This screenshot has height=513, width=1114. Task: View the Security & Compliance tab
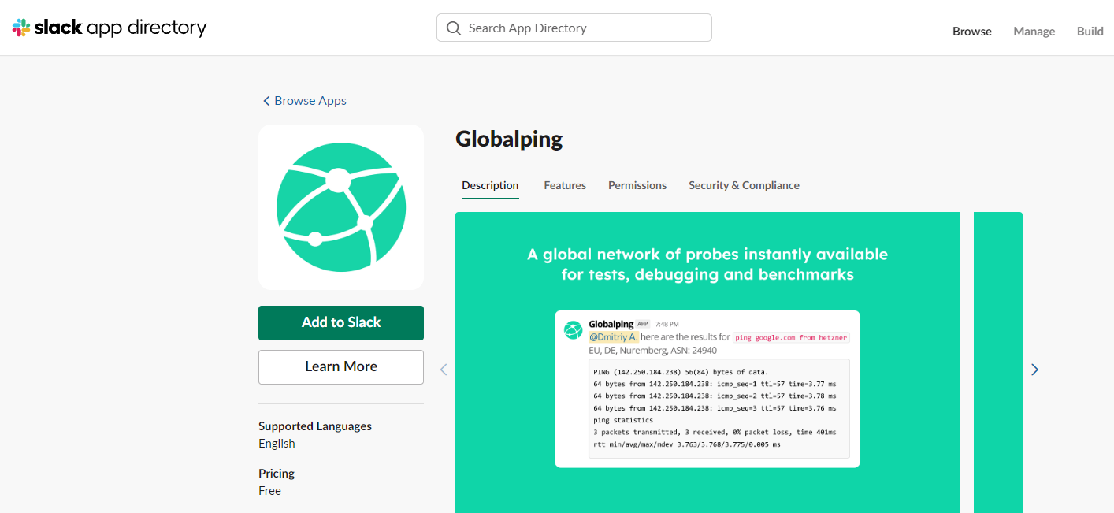click(x=744, y=185)
